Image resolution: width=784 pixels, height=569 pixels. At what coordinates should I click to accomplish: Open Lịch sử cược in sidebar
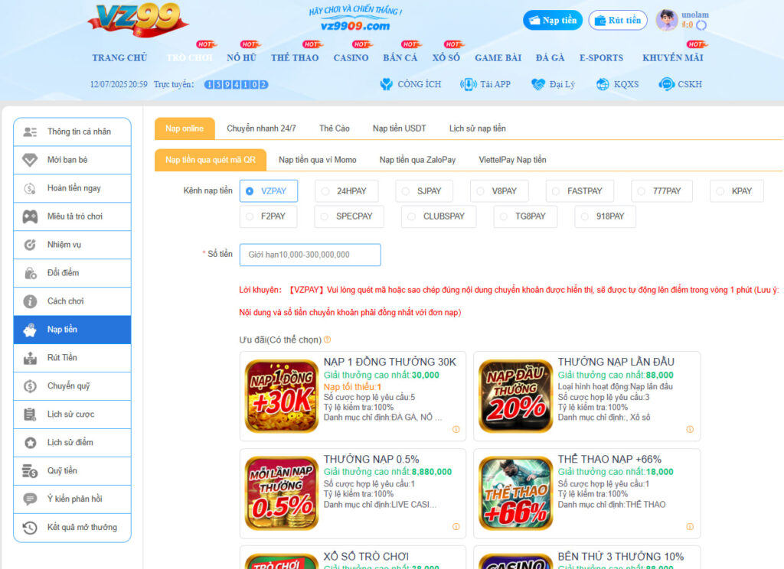[x=72, y=415]
